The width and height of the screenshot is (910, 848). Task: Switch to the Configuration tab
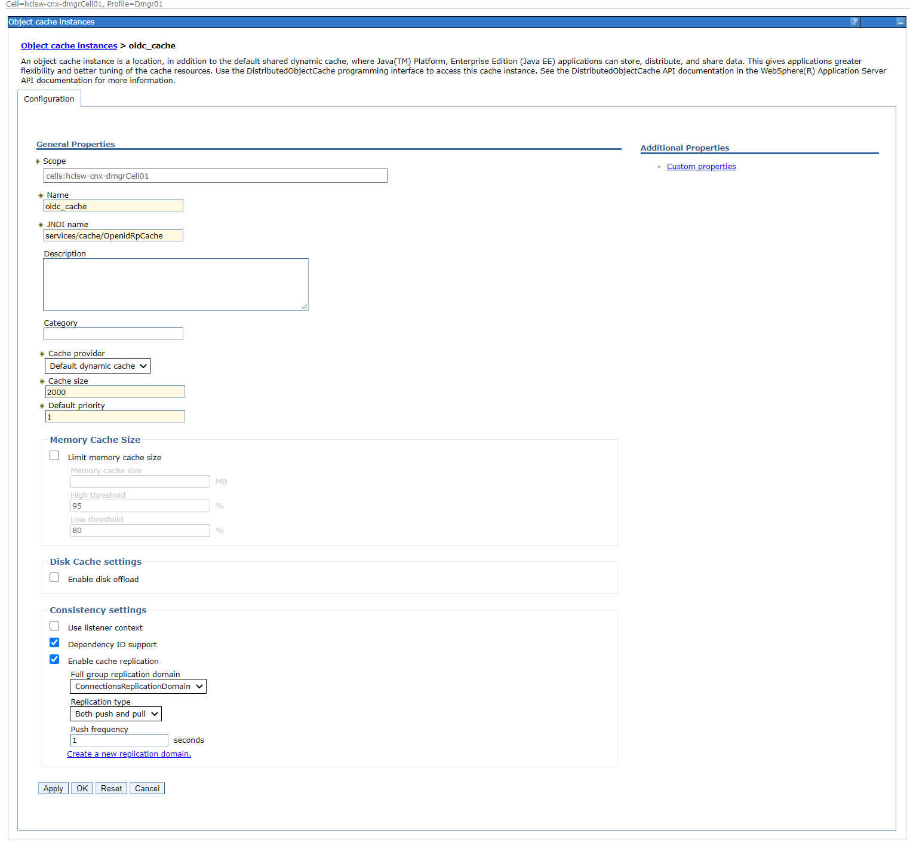point(49,99)
